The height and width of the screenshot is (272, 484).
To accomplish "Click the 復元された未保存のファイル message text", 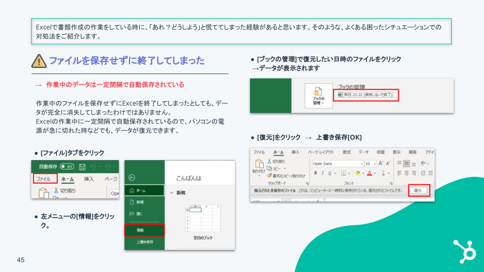I will coord(275,190).
